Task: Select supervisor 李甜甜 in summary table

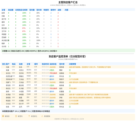Action: click(4, 34)
